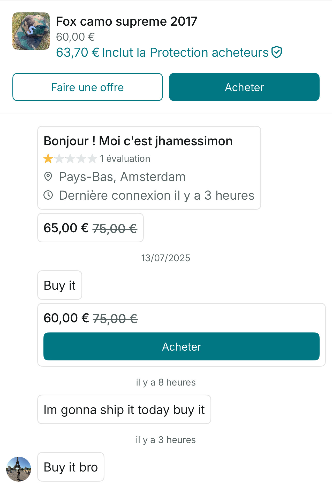The width and height of the screenshot is (332, 486).
Task: Click the 1 évaluation review count
Action: tap(125, 159)
